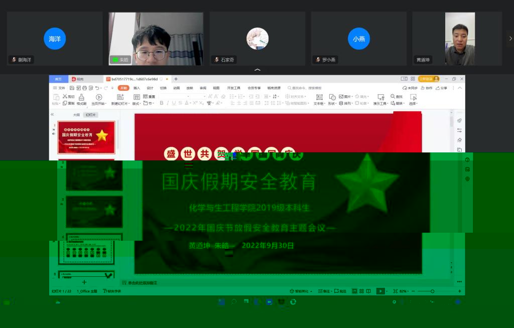Click the Save icon in quick access toolbar

pos(72,88)
